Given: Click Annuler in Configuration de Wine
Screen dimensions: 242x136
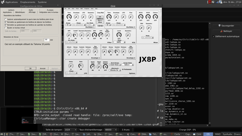Looking at the screenshot, I should point(43,69).
